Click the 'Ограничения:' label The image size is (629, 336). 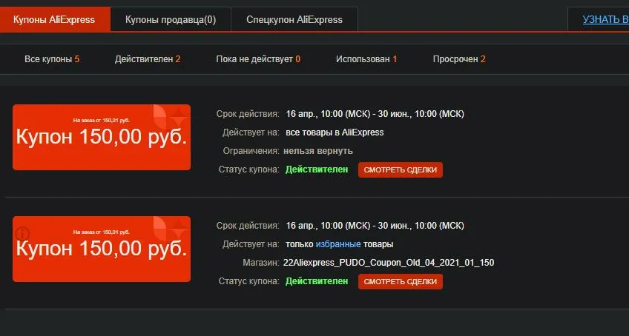coord(251,151)
